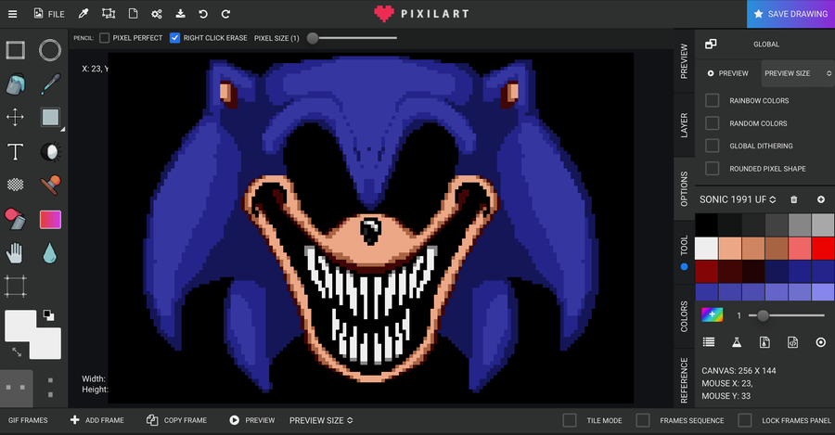The image size is (835, 435).
Task: Select the paint bucket fill tool
Action: click(x=16, y=84)
